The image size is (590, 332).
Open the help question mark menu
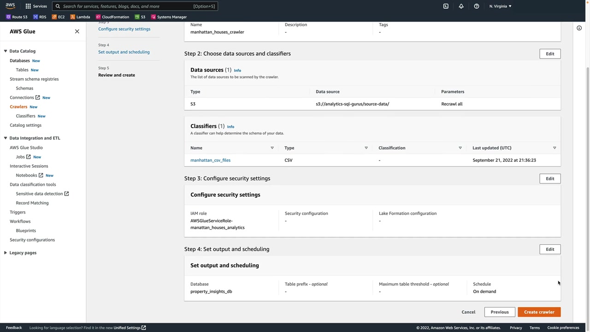477,6
